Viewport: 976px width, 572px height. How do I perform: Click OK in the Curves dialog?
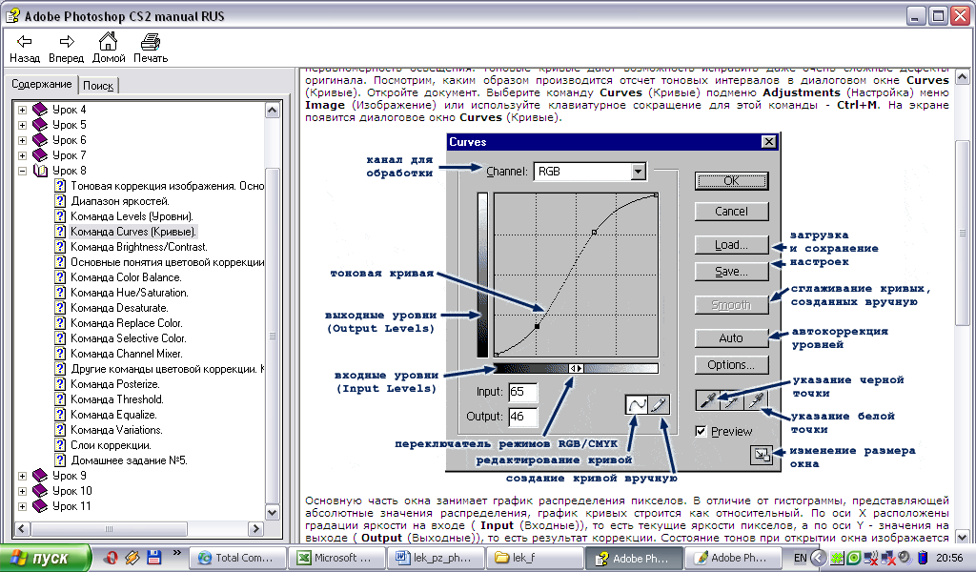[731, 181]
